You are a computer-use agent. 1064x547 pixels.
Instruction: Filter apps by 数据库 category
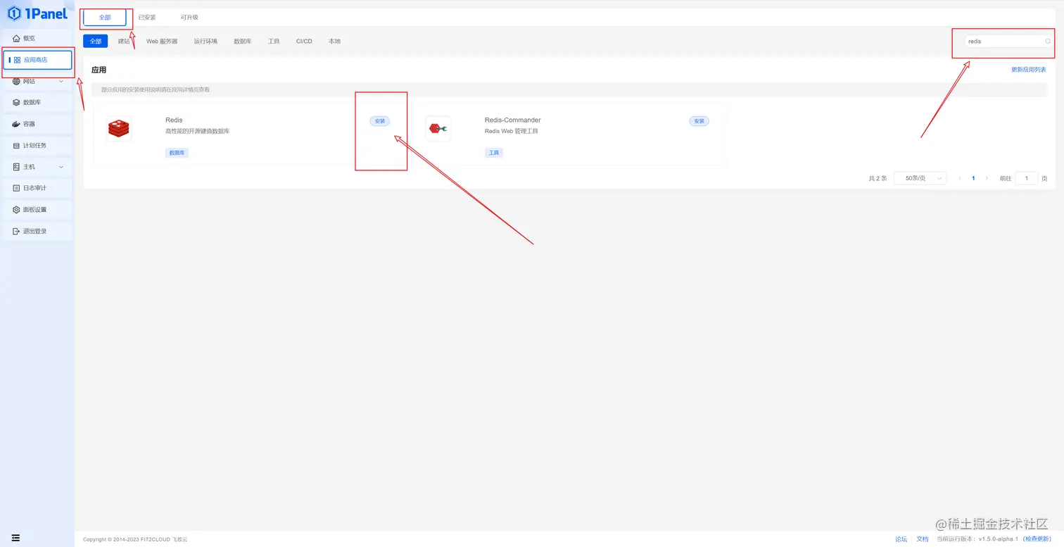coord(243,42)
